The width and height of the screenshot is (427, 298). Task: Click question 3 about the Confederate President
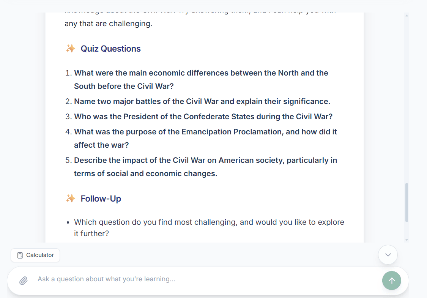[x=203, y=117]
